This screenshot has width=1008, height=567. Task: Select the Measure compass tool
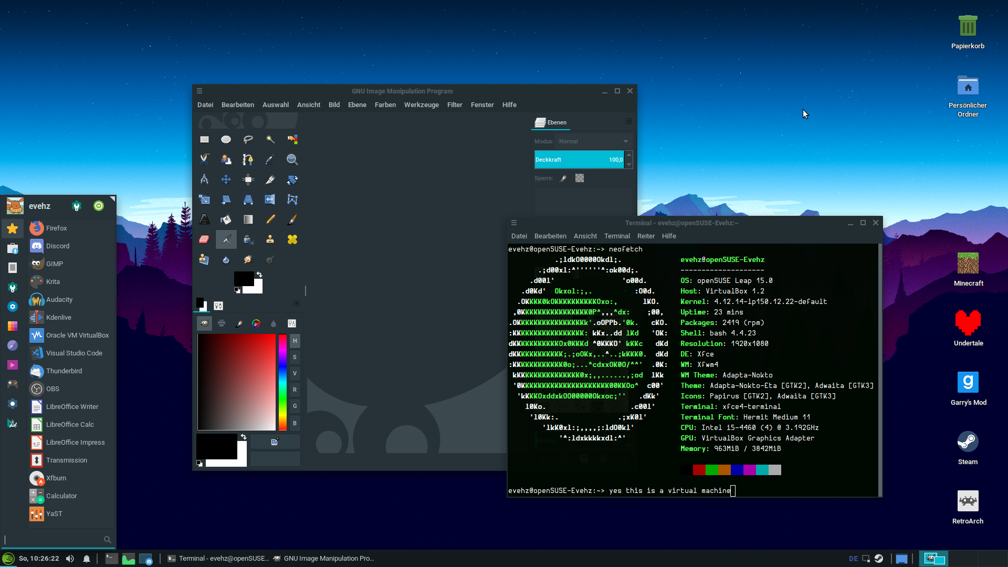click(204, 180)
